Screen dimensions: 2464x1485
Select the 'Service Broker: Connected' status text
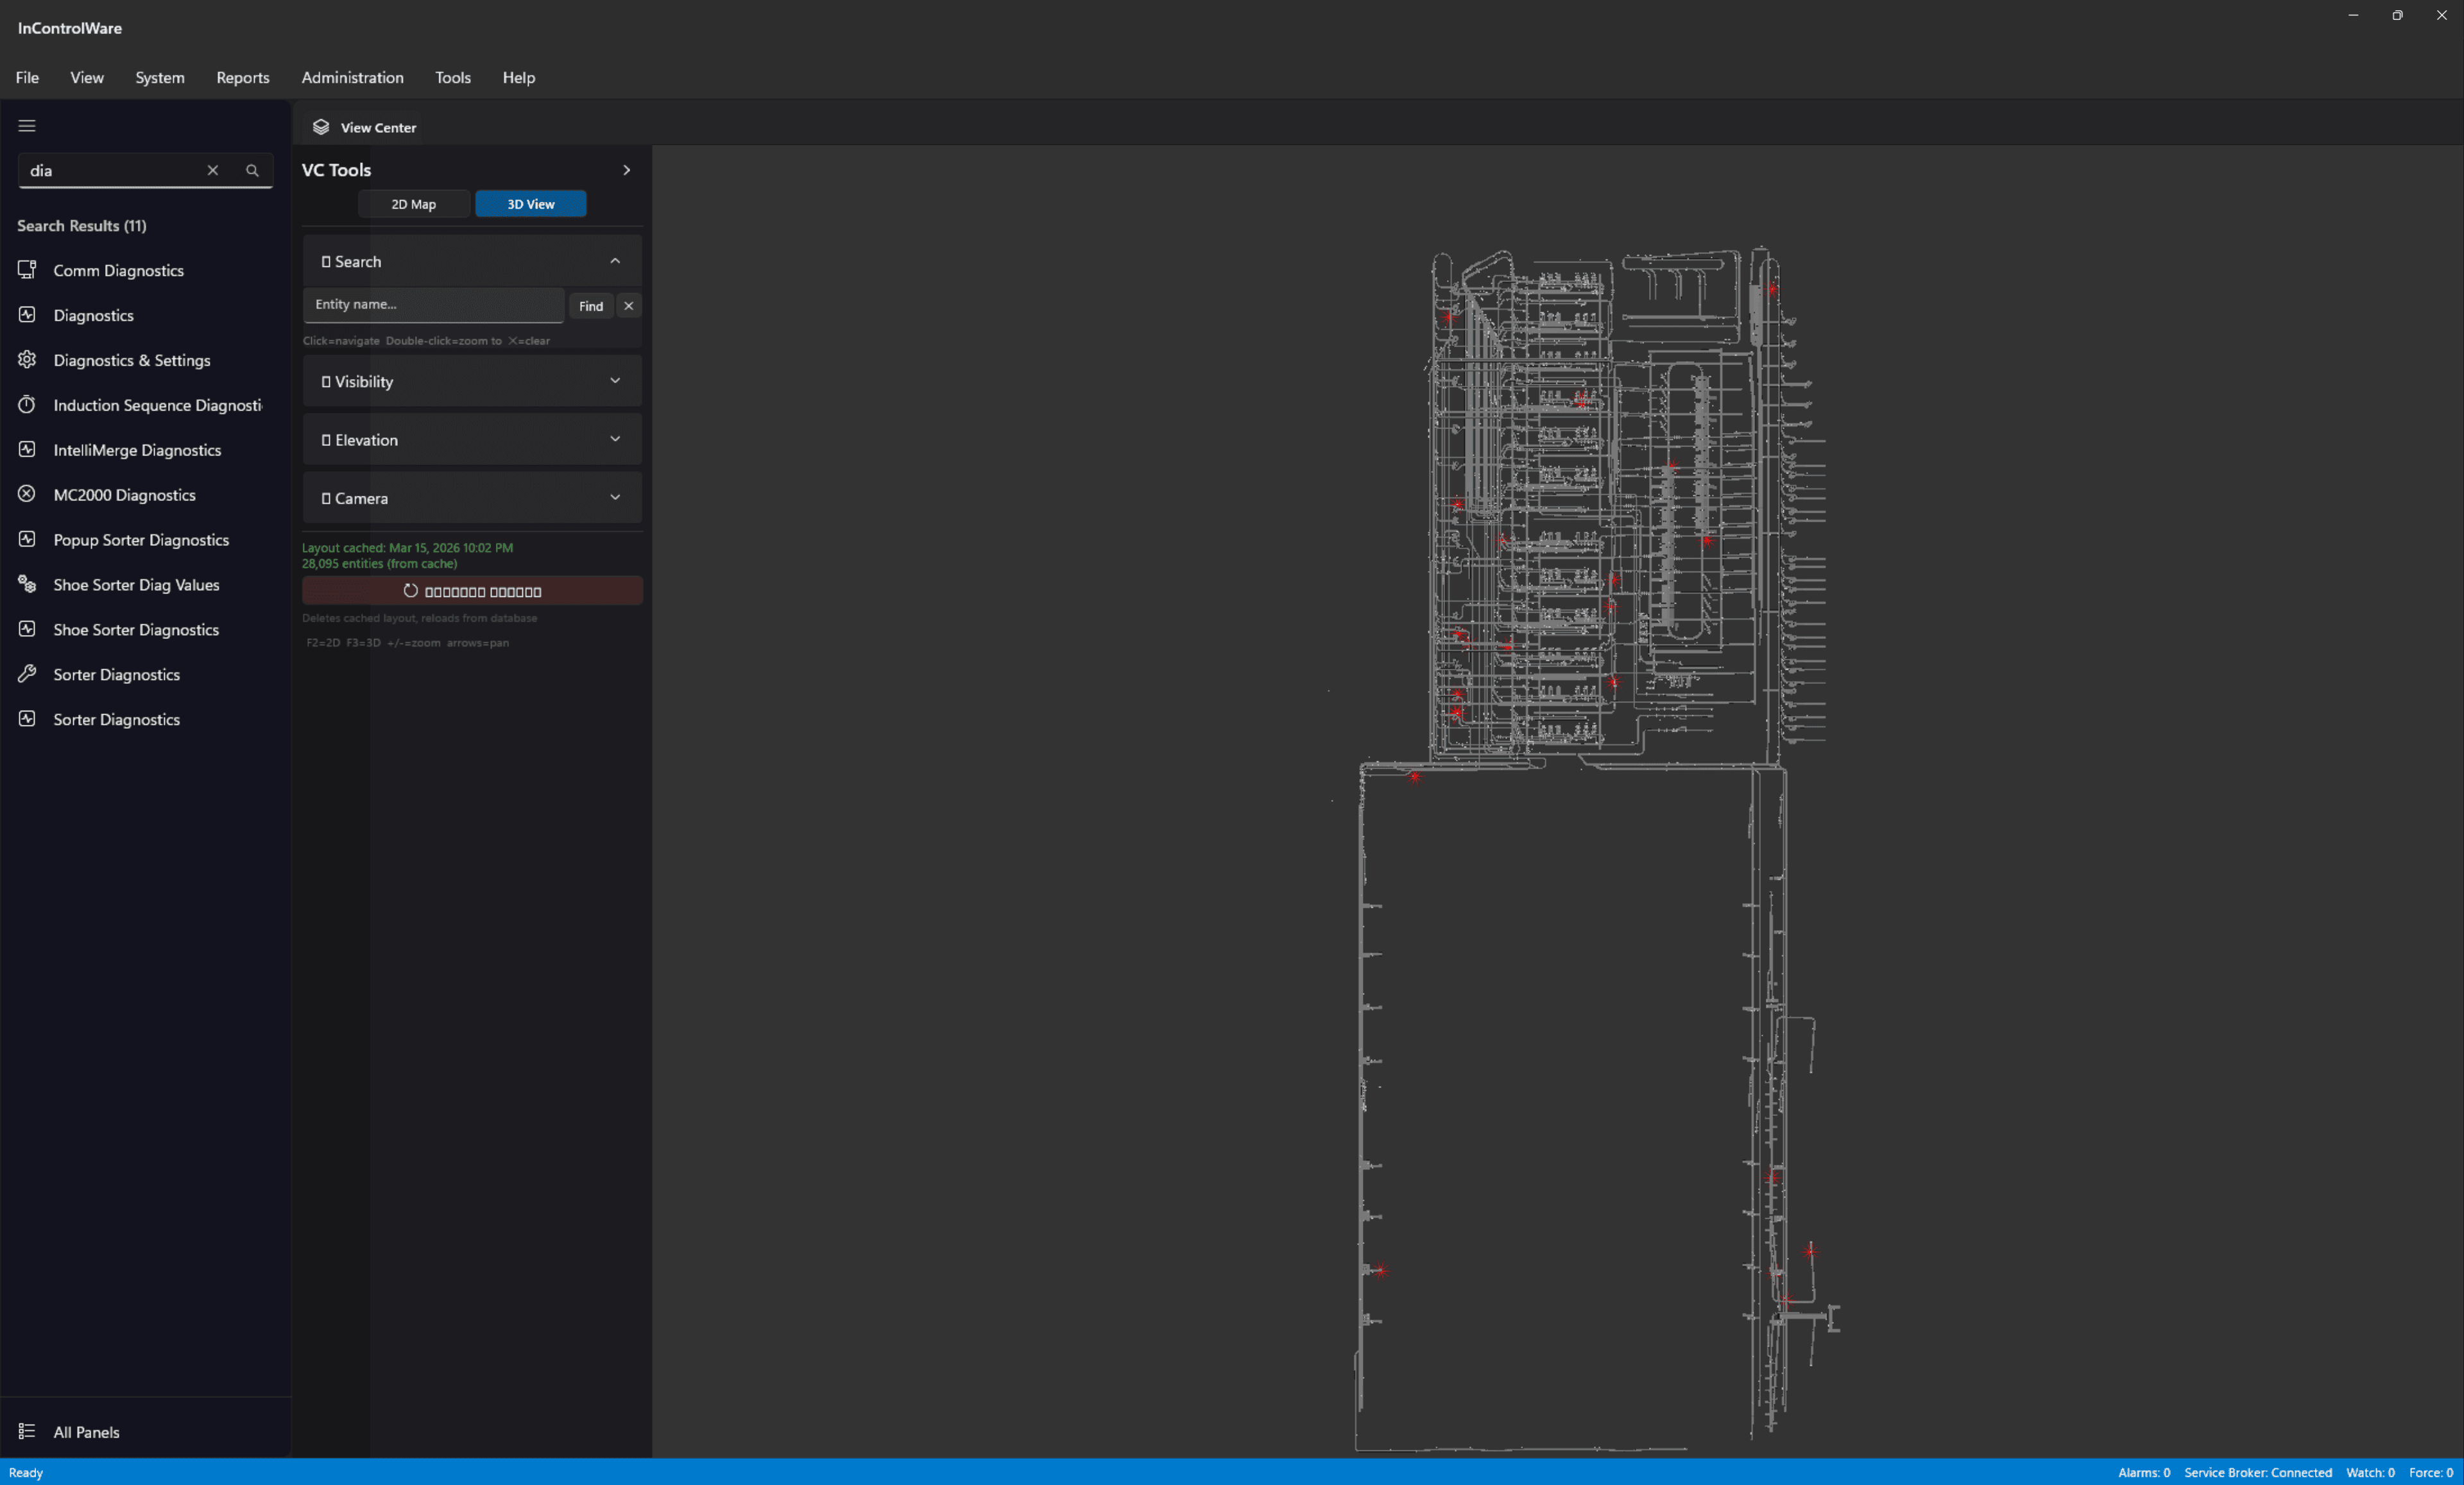click(2258, 1472)
